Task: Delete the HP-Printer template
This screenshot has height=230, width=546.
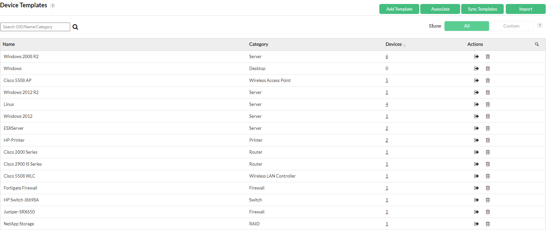Action: point(488,140)
